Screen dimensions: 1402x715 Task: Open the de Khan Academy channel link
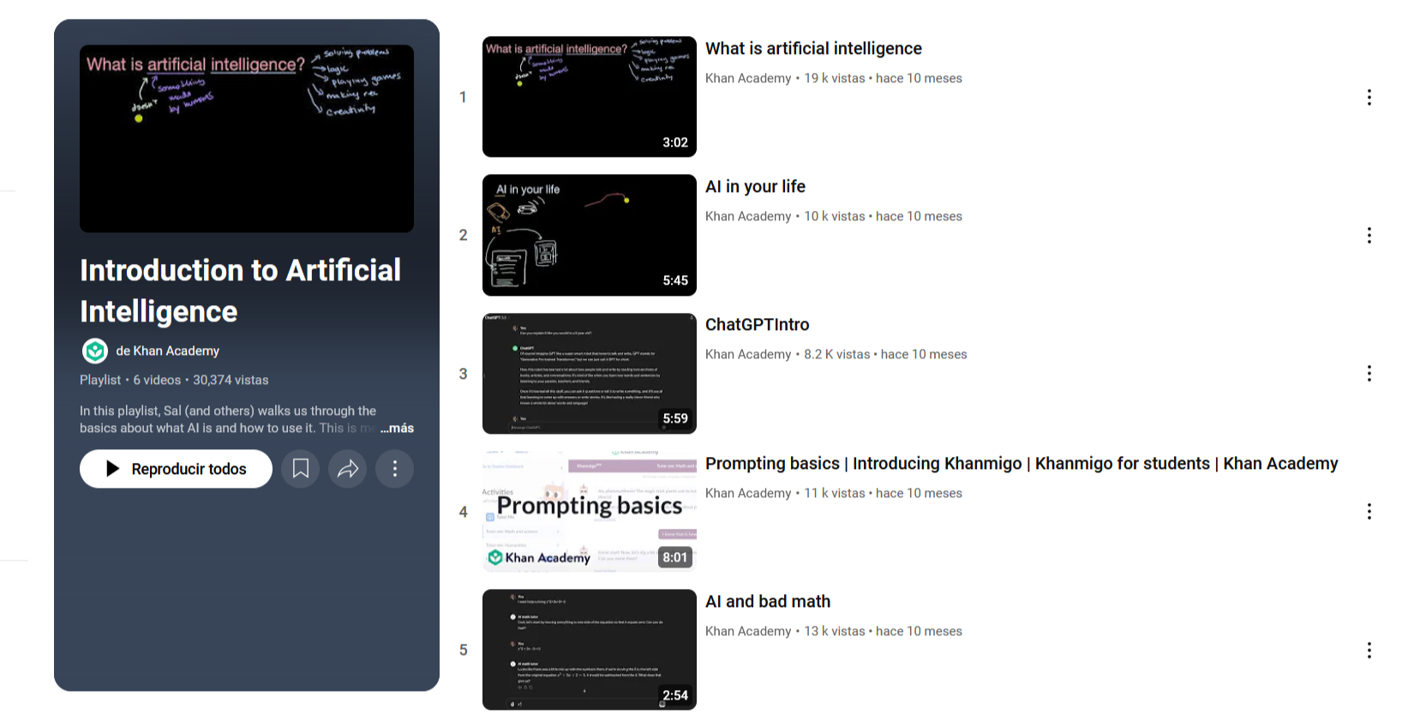pyautogui.click(x=168, y=351)
